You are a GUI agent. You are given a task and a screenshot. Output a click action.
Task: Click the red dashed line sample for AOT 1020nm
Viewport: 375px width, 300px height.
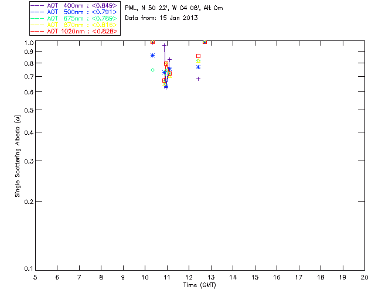click(37, 31)
